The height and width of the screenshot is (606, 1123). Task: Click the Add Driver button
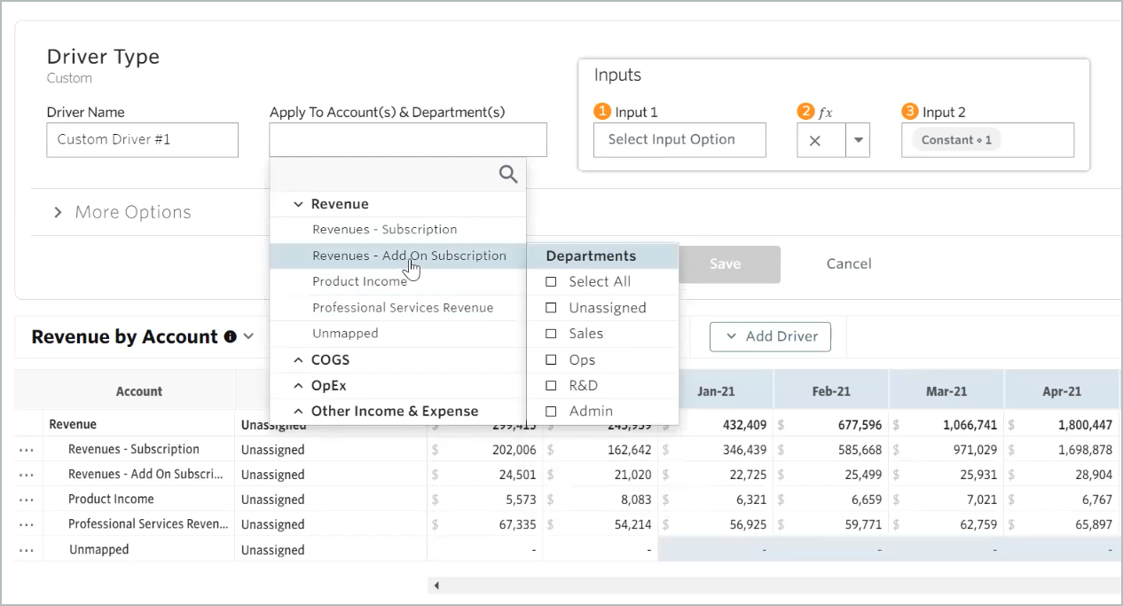pos(770,337)
